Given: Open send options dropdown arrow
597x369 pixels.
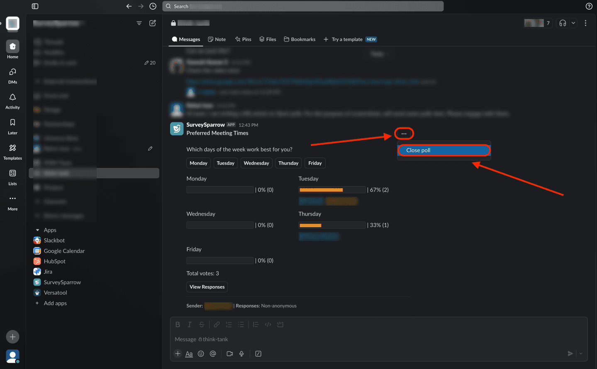Looking at the screenshot, I should pos(581,354).
